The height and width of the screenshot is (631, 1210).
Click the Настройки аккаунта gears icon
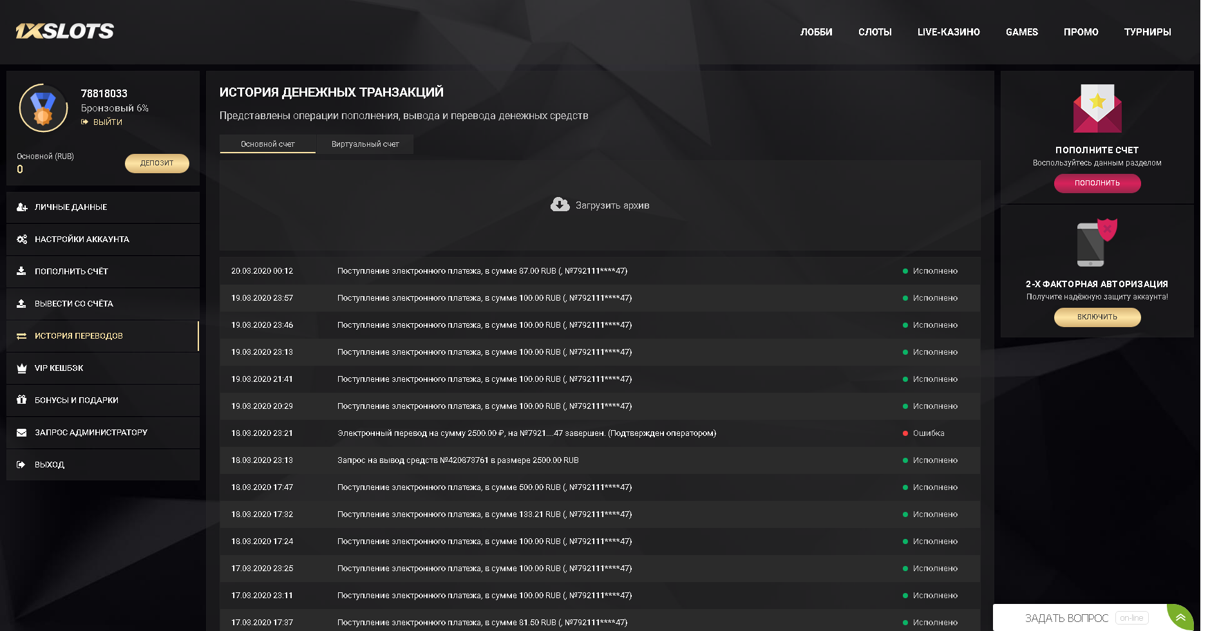[22, 239]
